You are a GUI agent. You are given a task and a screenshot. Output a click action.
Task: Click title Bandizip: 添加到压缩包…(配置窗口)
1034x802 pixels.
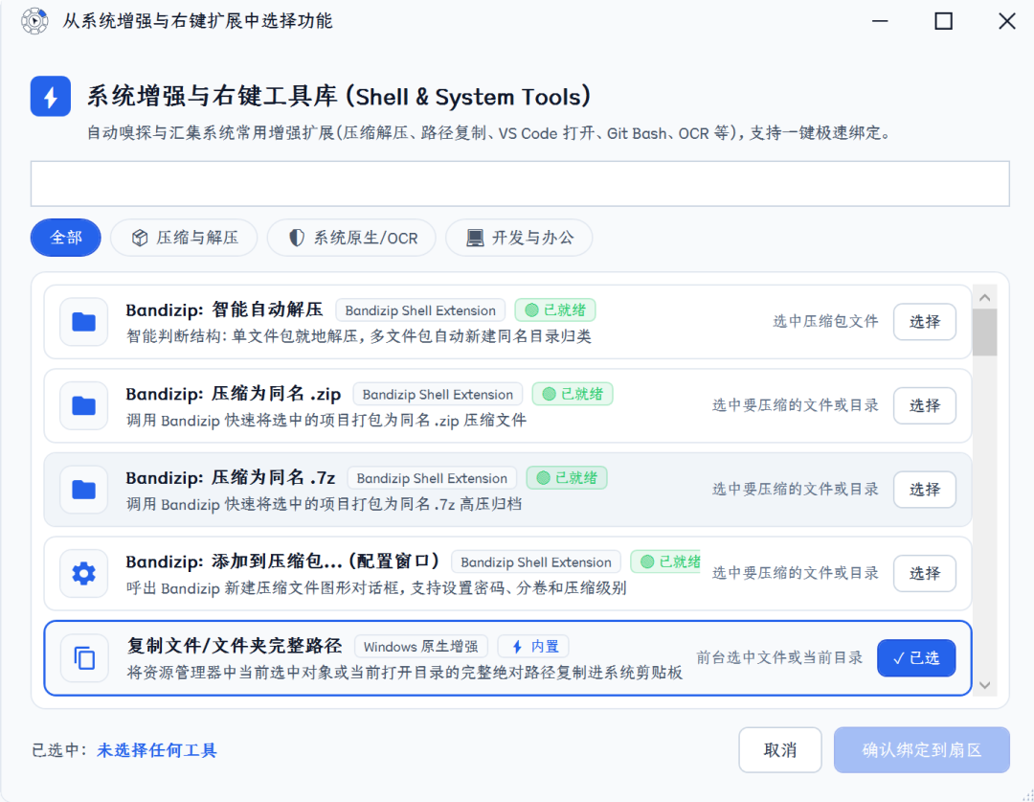[x=282, y=561]
